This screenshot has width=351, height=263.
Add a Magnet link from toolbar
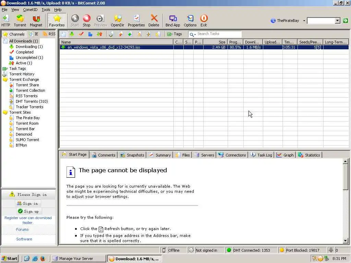pos(36,20)
